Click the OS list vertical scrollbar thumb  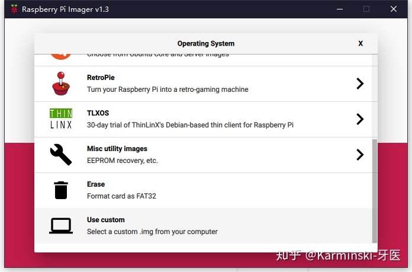(x=375, y=191)
